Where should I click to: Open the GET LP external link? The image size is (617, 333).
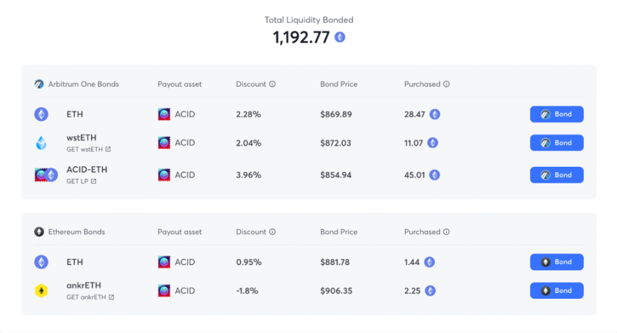point(81,181)
